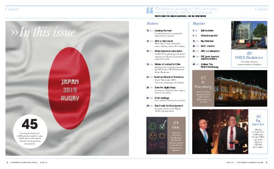This screenshot has height=169, width=274.
Task: Click the green smiley face icon
Action: point(153,126)
